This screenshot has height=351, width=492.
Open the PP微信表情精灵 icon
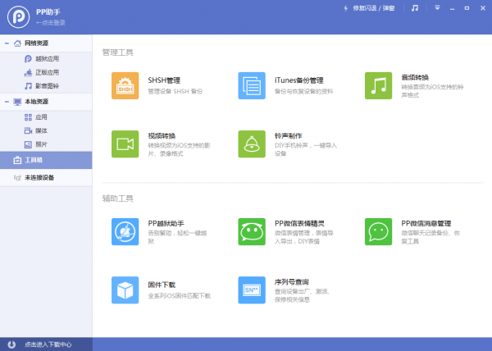[252, 231]
